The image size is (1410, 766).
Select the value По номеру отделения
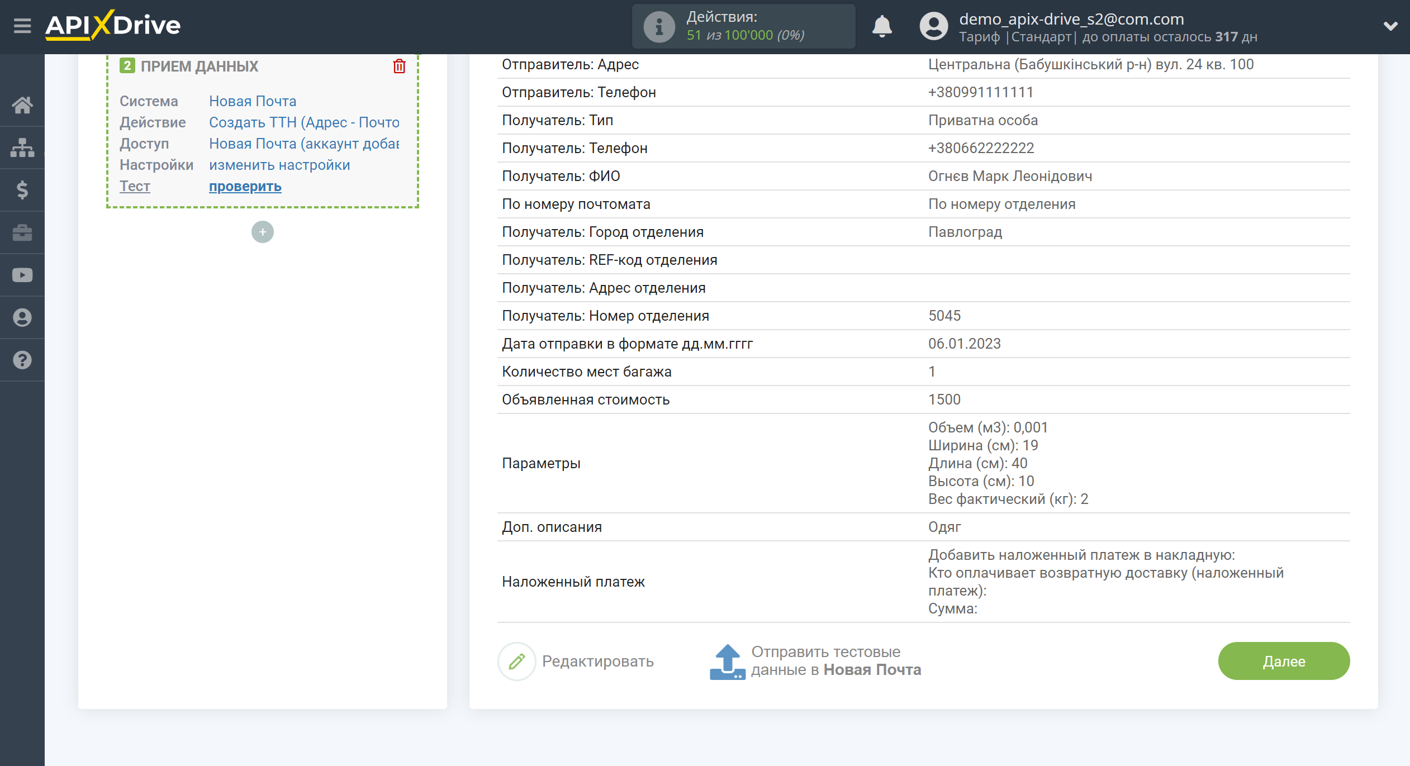tap(1001, 204)
